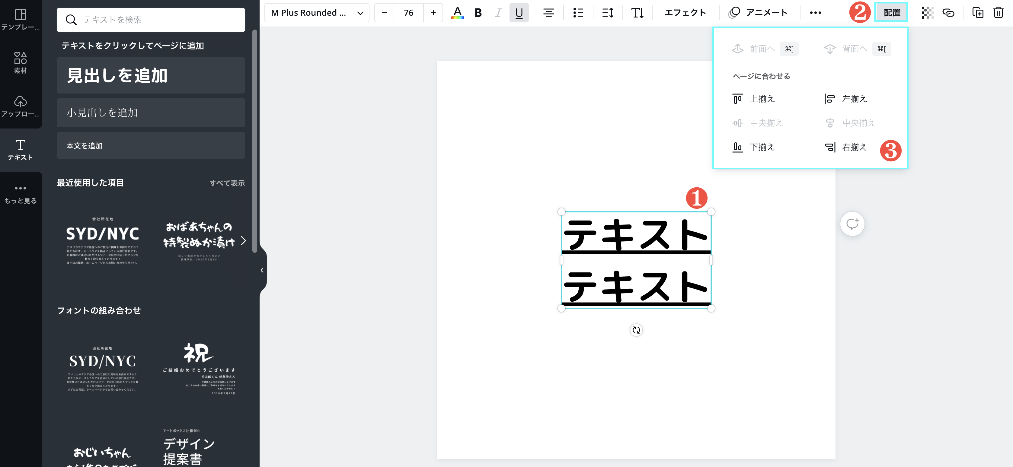This screenshot has width=1013, height=467.
Task: Toggle underline formatting
Action: [x=519, y=13]
